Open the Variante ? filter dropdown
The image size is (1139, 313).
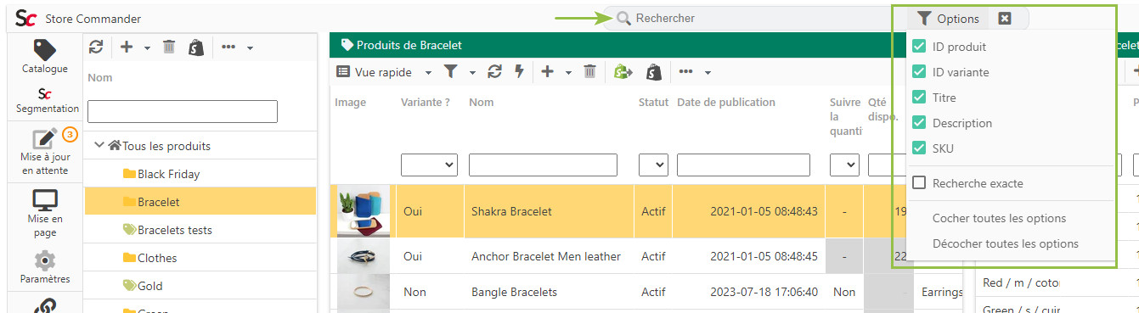pos(429,165)
